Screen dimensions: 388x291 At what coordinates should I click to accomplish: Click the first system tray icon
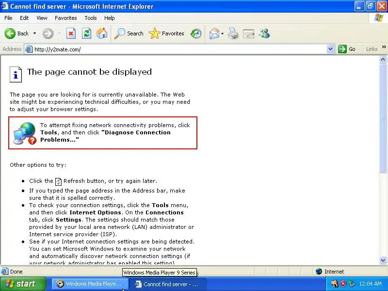coord(334,284)
